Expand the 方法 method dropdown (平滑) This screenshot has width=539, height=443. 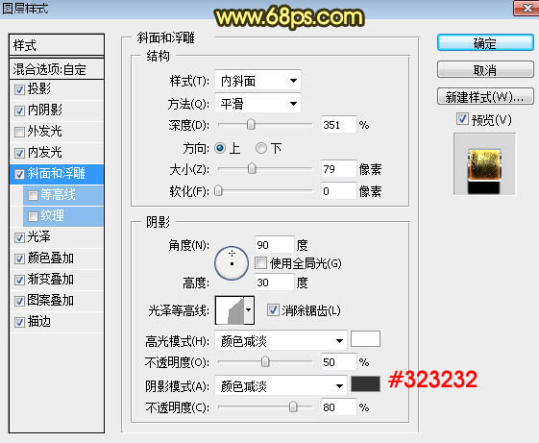(257, 103)
